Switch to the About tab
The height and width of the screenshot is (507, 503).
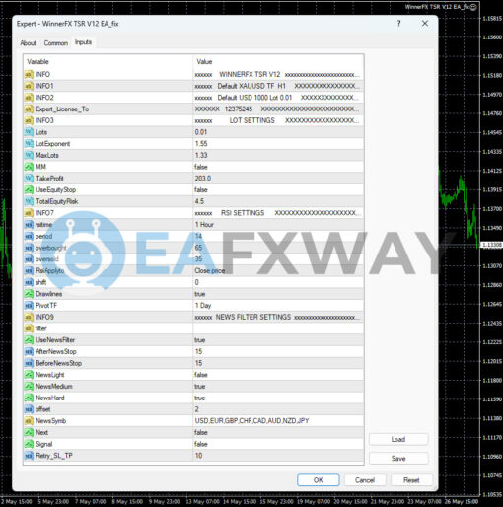click(x=28, y=43)
